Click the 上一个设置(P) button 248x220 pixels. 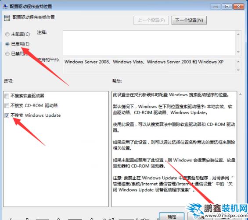click(x=151, y=20)
